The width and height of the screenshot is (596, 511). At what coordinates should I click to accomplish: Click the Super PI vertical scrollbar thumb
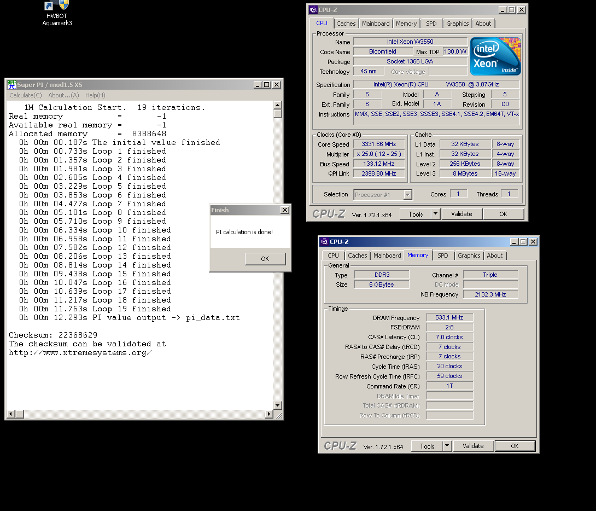coord(277,114)
